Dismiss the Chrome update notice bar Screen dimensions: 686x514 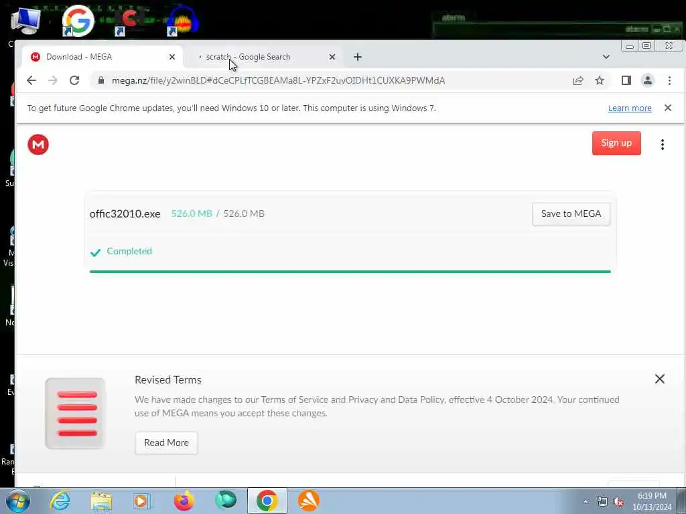pyautogui.click(x=668, y=108)
